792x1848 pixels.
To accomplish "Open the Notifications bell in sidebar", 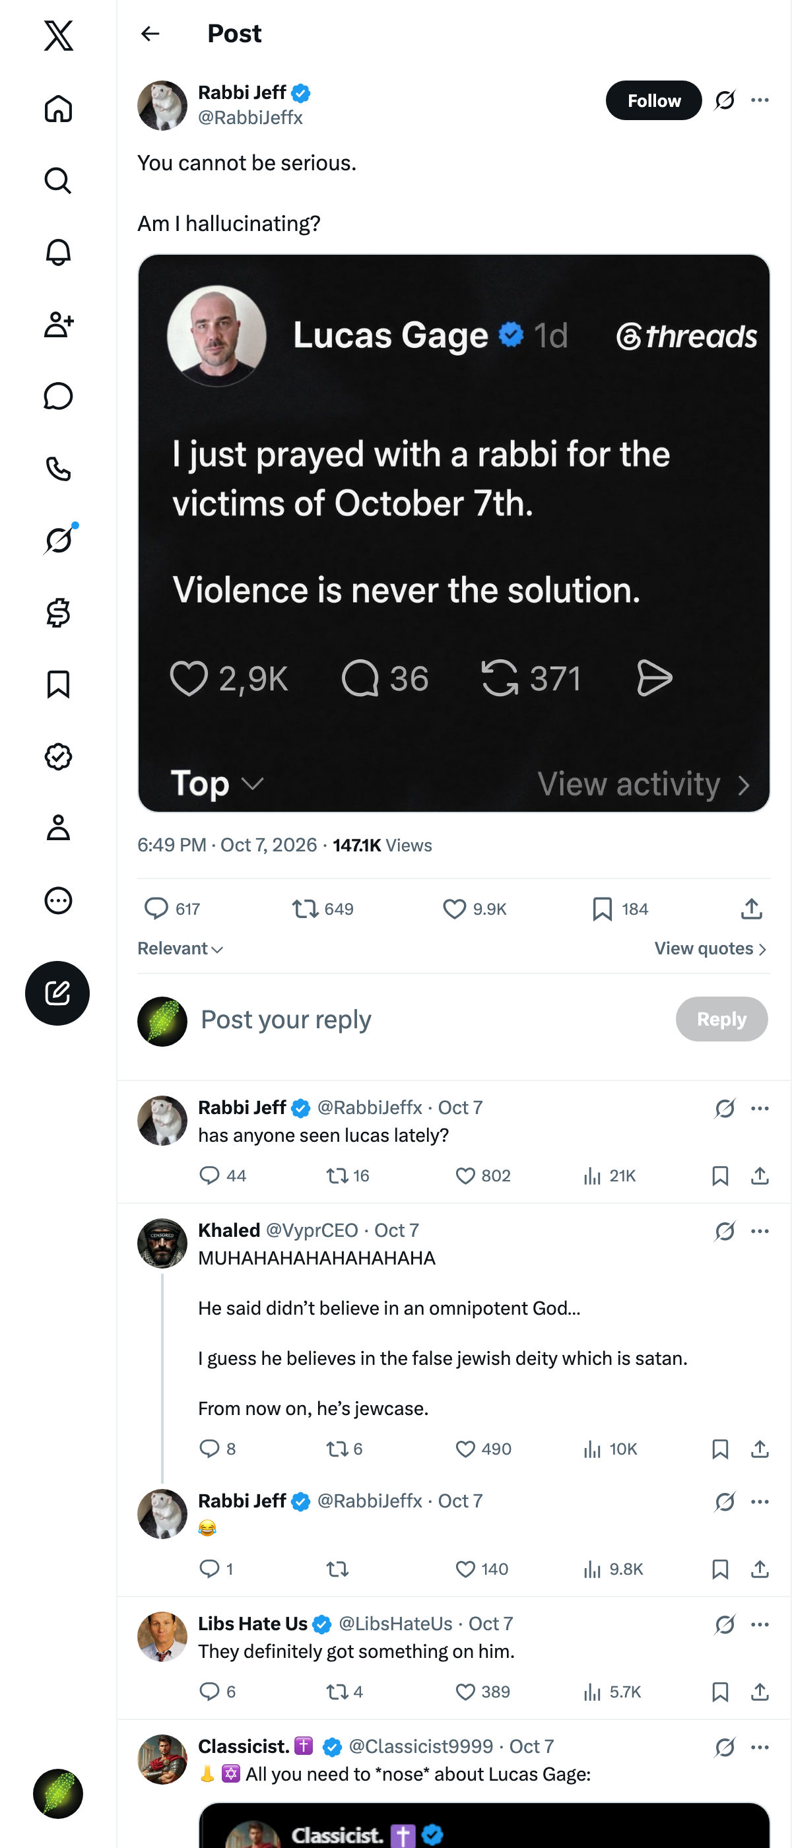I will [x=58, y=253].
